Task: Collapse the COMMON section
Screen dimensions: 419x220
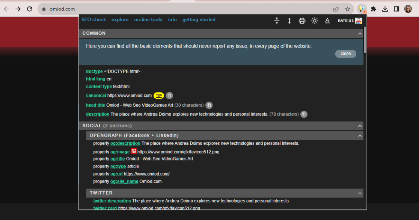Action: [x=359, y=33]
